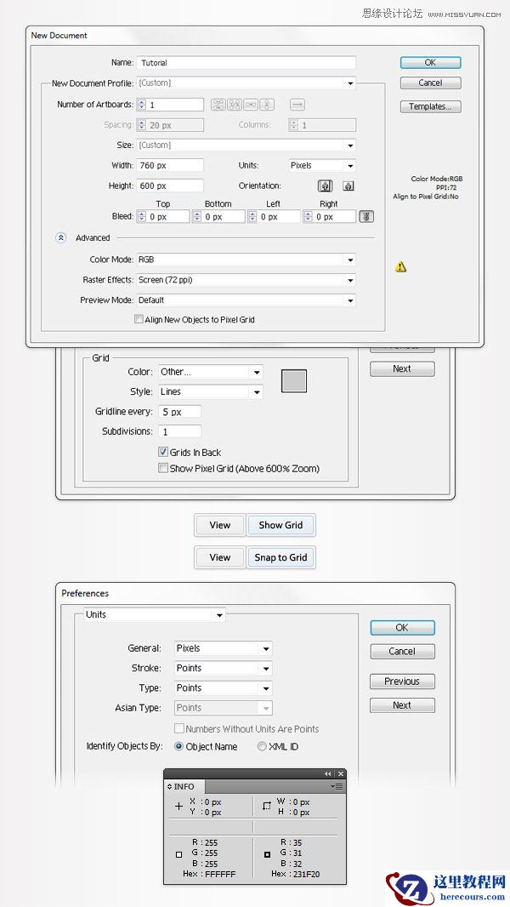Viewport: 510px width, 907px height.
Task: Select portrait orientation icon
Action: click(326, 186)
